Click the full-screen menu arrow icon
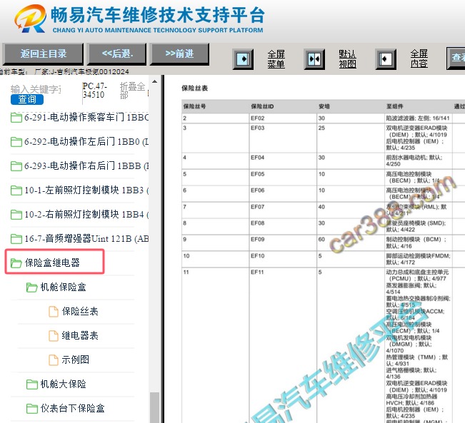The height and width of the screenshot is (423, 465). point(243,59)
